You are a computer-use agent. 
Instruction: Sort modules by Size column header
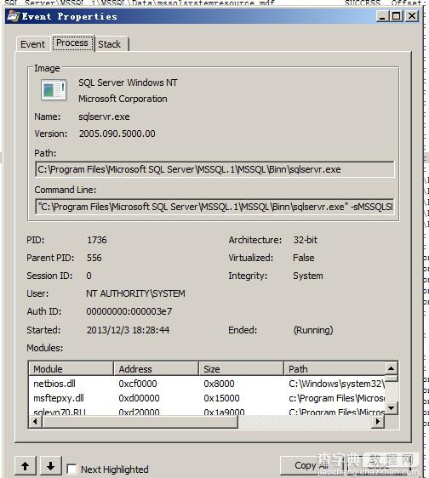[x=242, y=369]
